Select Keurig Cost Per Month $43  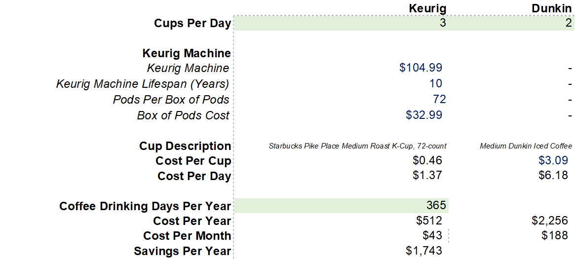click(433, 235)
